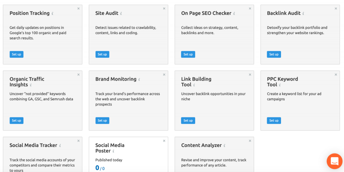Click the info icon beside Brand Monitoring
344x172 pixels.
[139, 79]
